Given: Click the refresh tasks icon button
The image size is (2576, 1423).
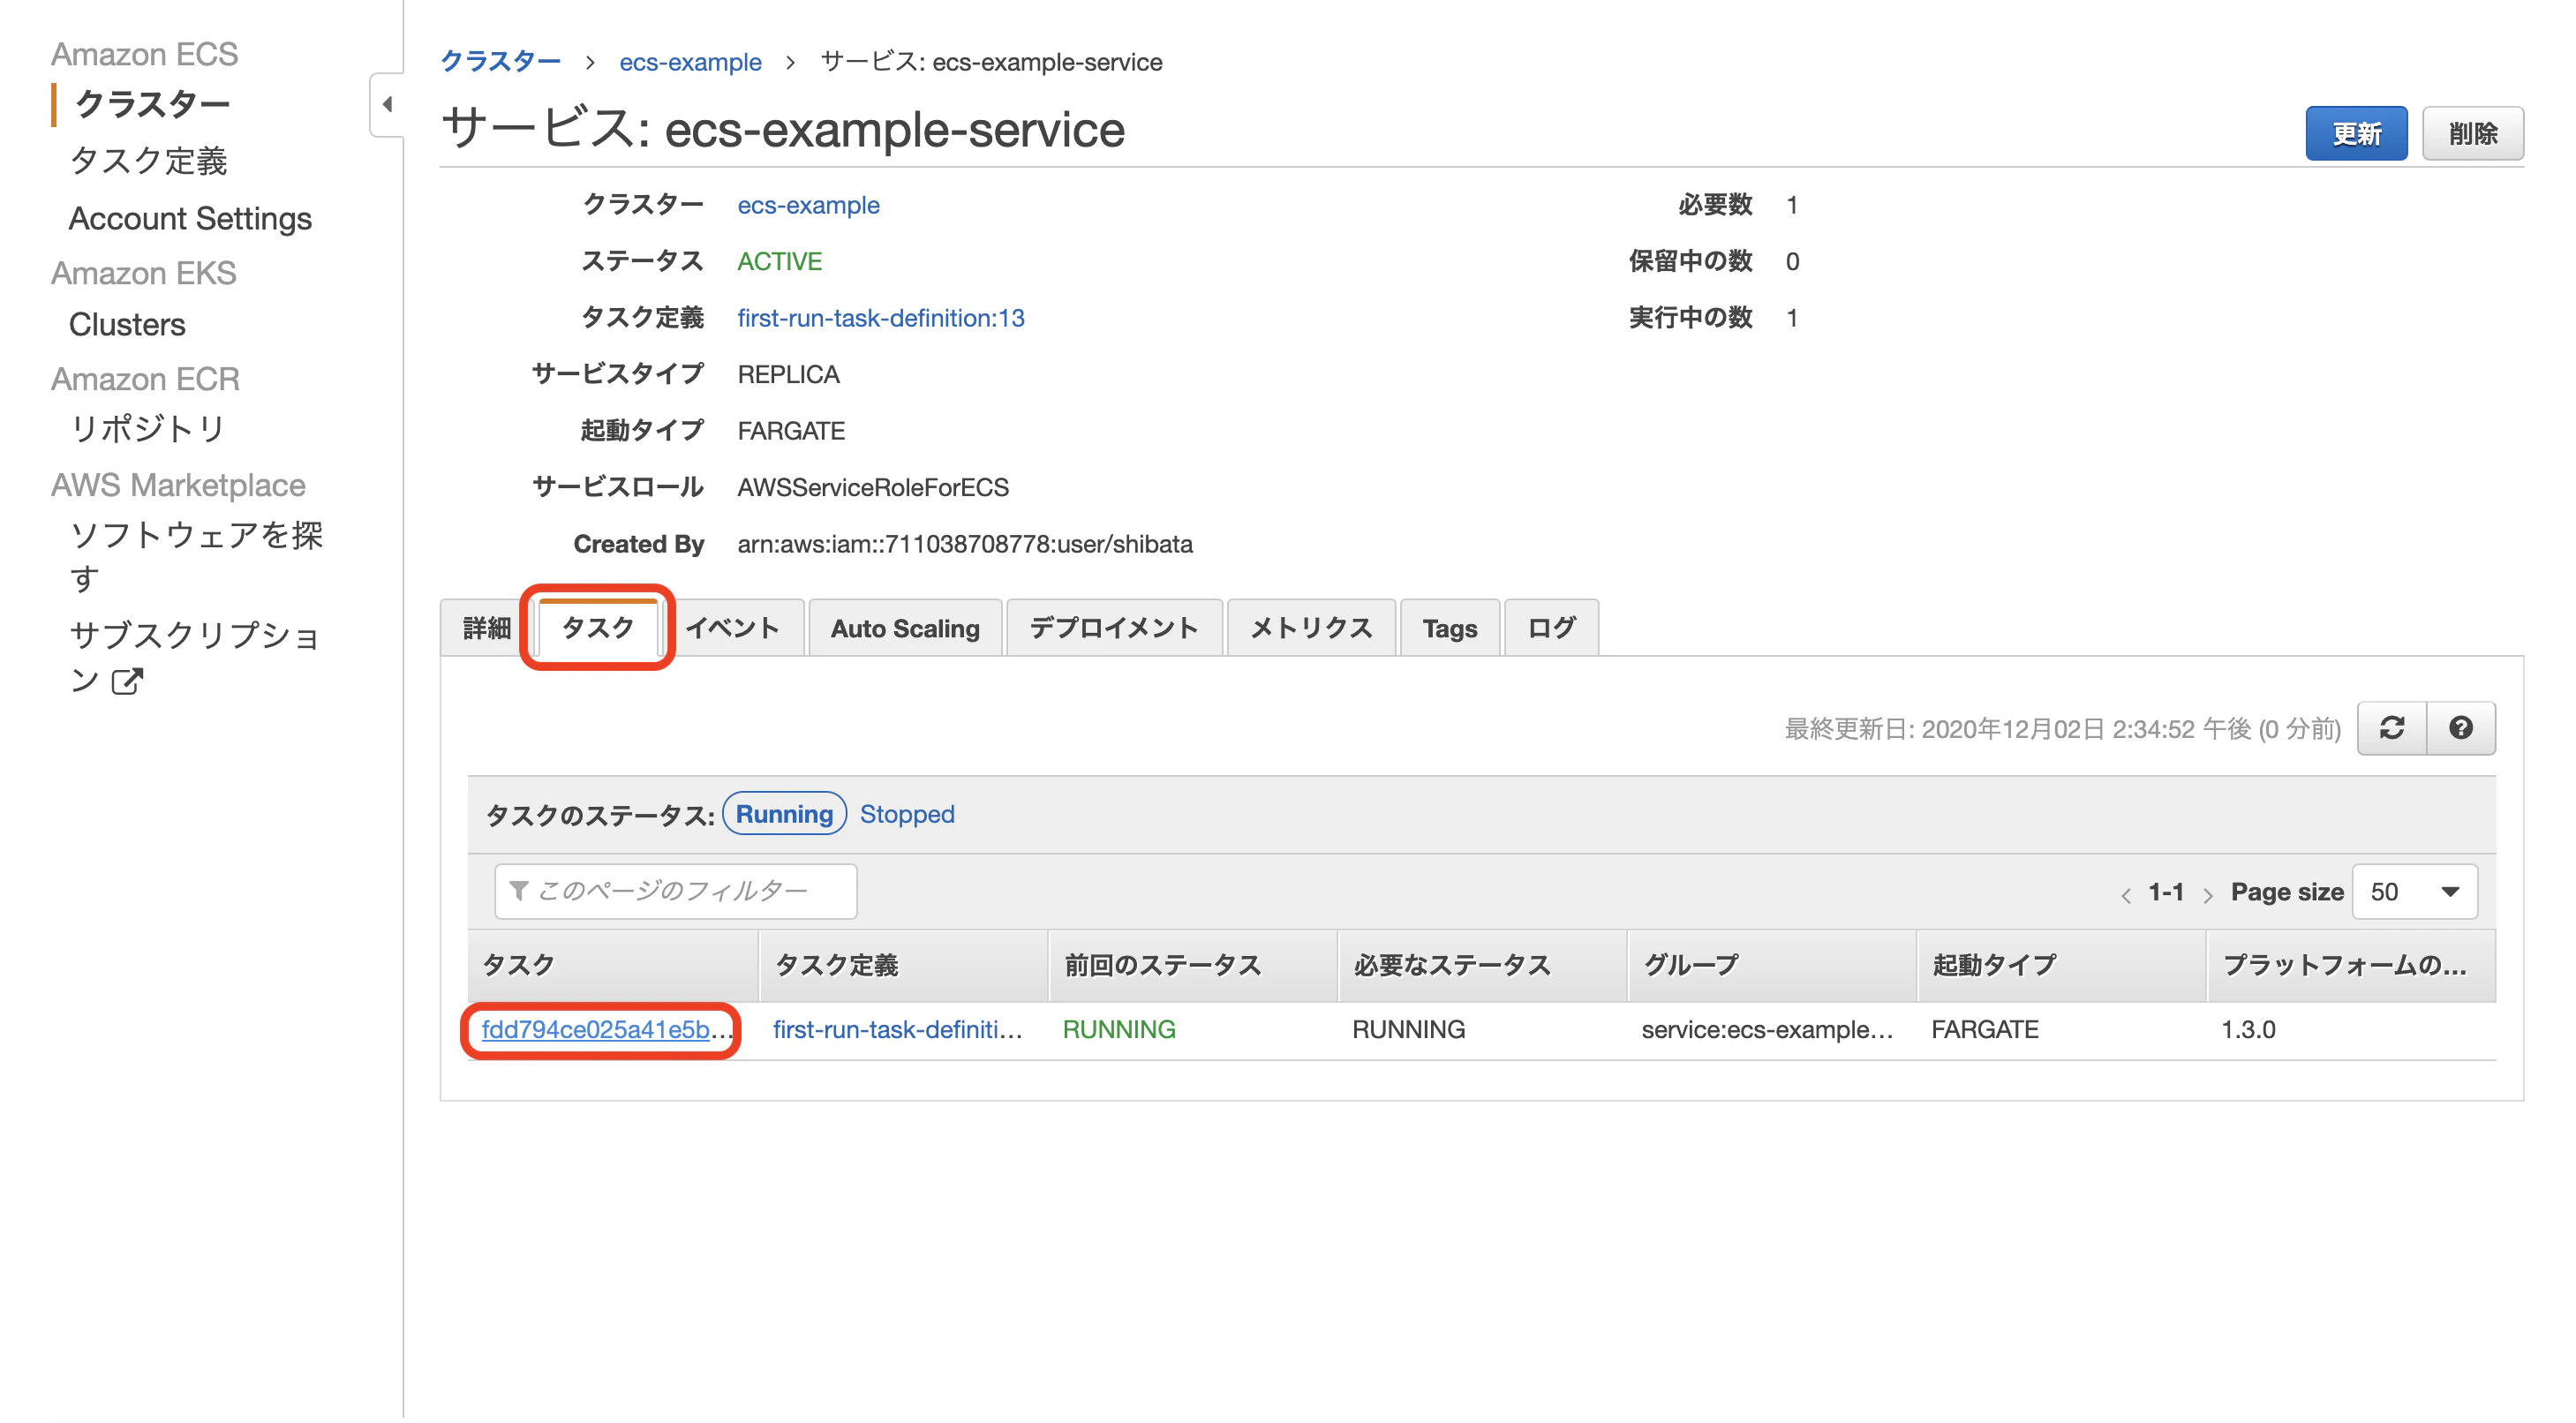Looking at the screenshot, I should 2391,728.
